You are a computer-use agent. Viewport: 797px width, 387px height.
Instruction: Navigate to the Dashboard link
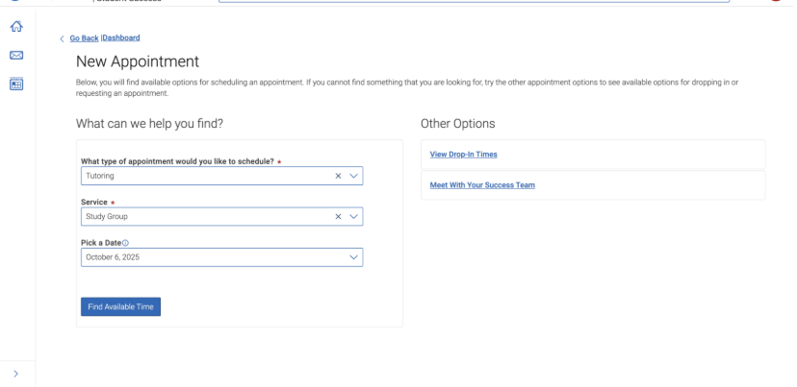click(121, 38)
